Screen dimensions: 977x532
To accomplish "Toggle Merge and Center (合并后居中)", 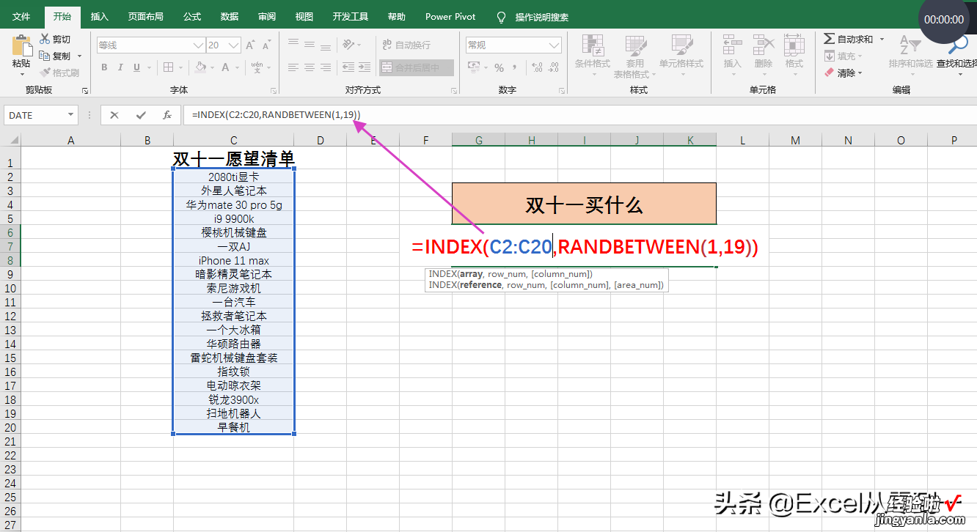I will coord(417,67).
